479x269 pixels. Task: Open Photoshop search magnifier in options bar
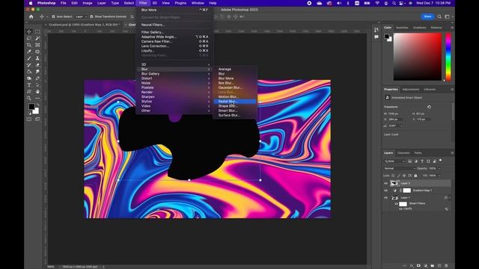[x=439, y=16]
